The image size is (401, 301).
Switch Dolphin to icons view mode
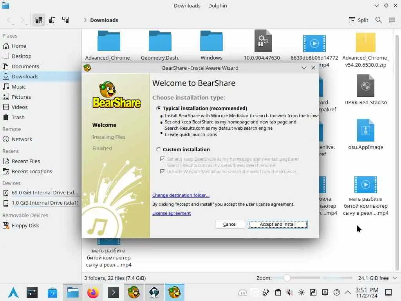pyautogui.click(x=39, y=20)
